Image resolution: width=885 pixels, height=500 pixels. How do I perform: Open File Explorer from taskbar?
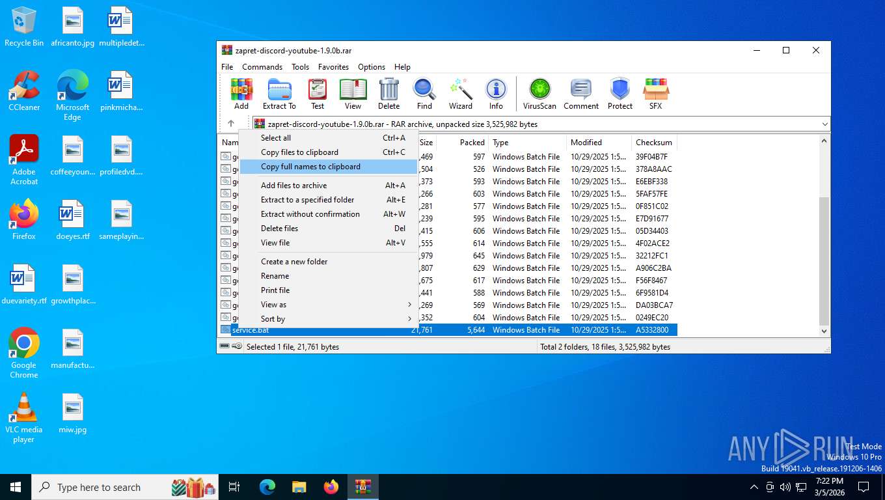[299, 487]
